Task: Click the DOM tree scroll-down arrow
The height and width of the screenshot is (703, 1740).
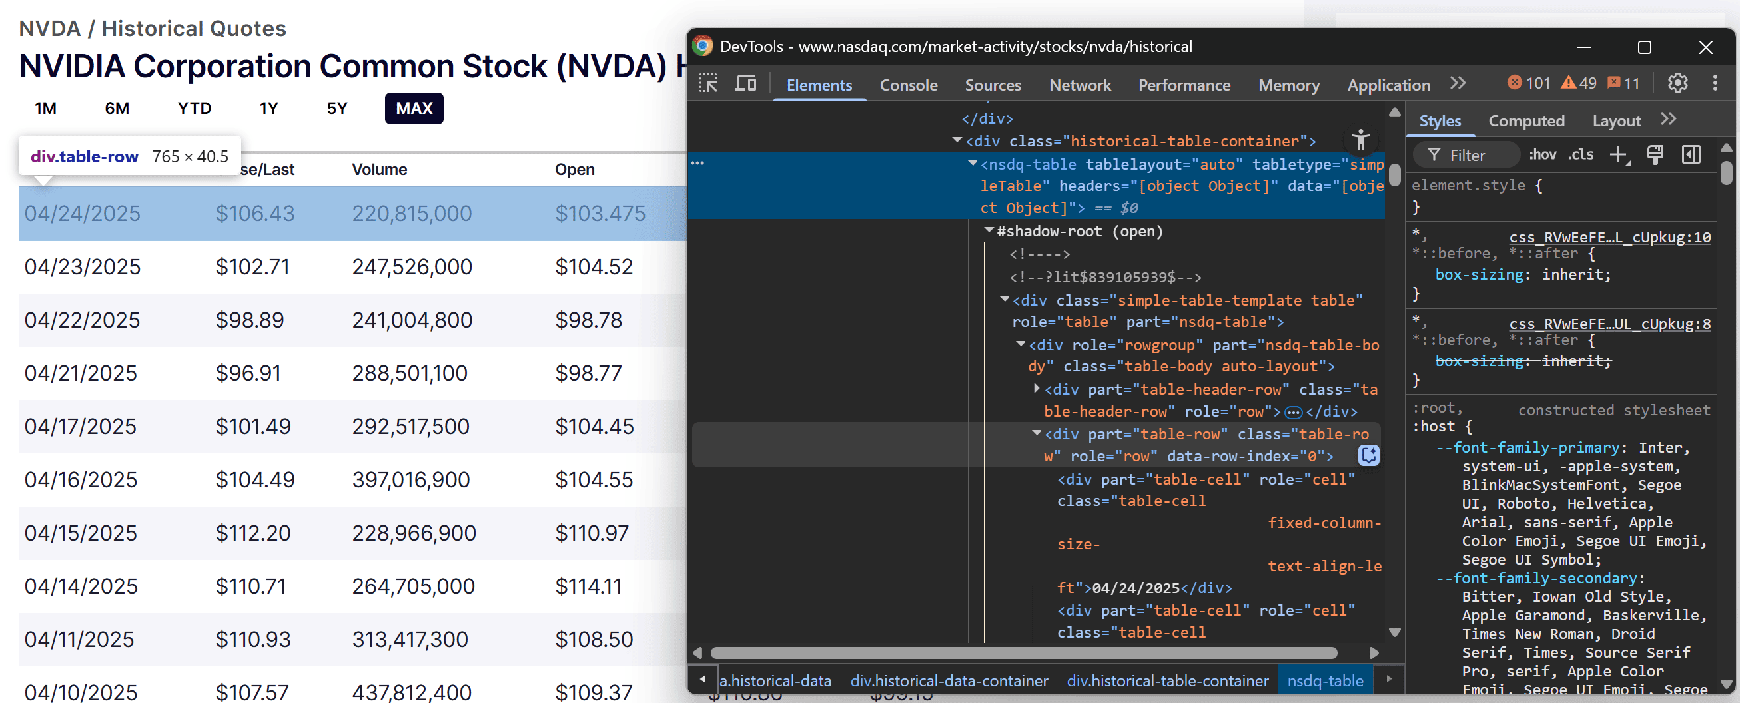Action: 1394,633
